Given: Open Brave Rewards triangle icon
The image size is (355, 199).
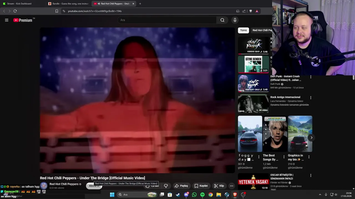Looking at the screenshot, I should (x=257, y=11).
